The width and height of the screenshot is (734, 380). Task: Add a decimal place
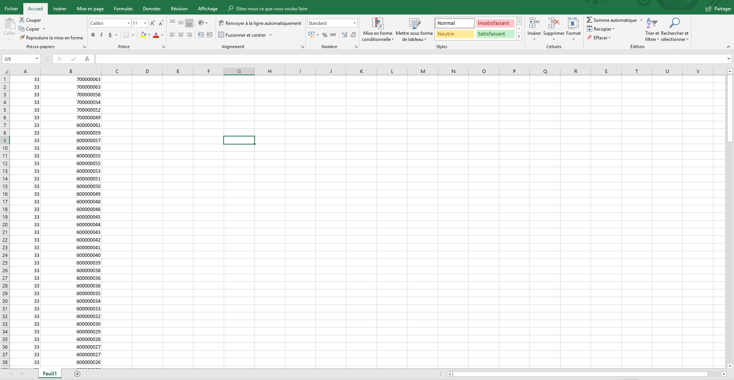tap(345, 35)
